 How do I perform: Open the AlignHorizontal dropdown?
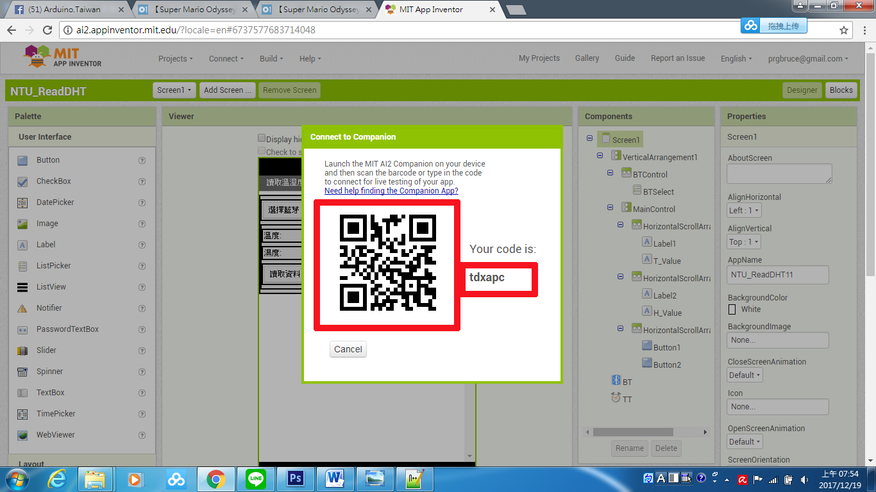tap(744, 210)
